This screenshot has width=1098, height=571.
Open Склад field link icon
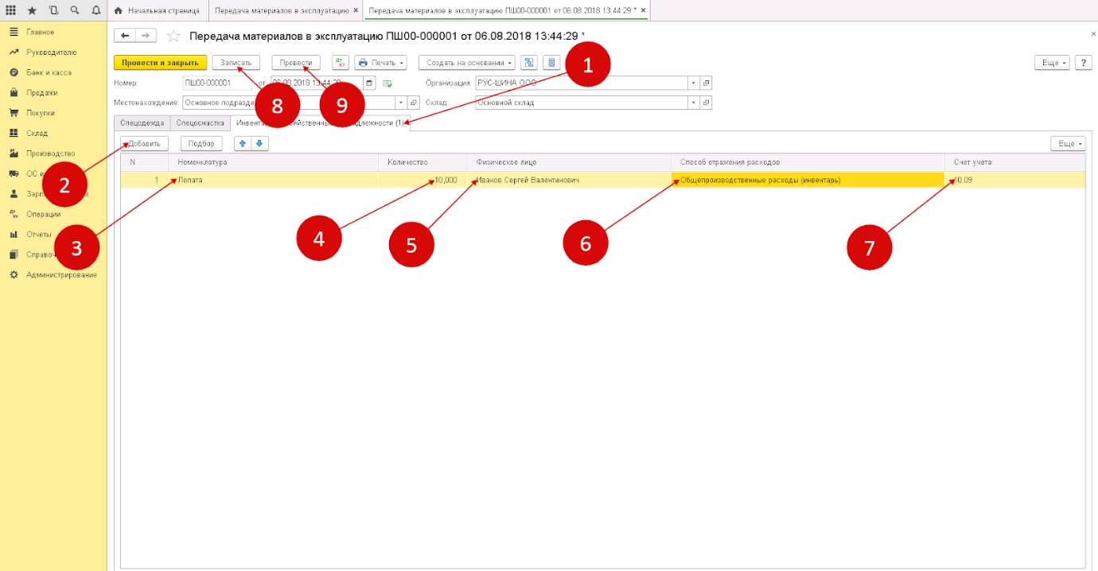click(x=706, y=103)
